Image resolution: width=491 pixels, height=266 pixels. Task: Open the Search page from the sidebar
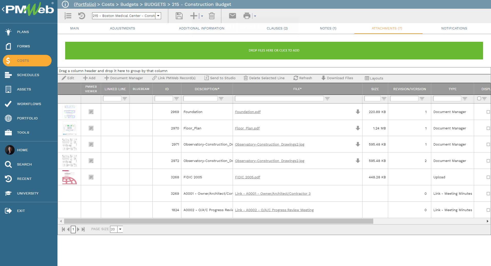pyautogui.click(x=24, y=164)
